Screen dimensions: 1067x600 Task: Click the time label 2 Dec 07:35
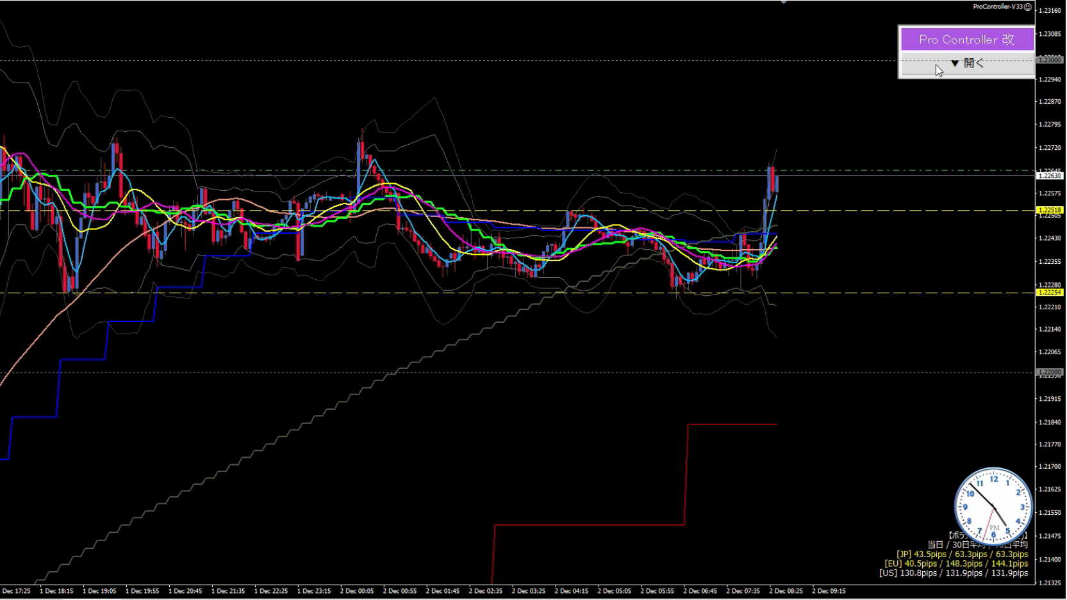pyautogui.click(x=743, y=591)
